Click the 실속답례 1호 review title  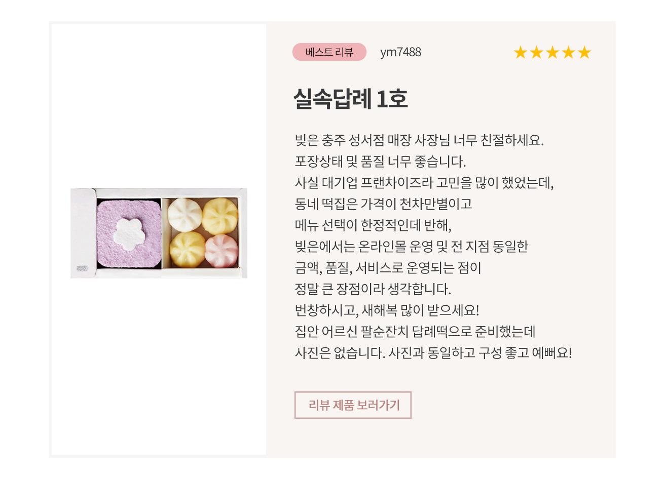(x=351, y=99)
